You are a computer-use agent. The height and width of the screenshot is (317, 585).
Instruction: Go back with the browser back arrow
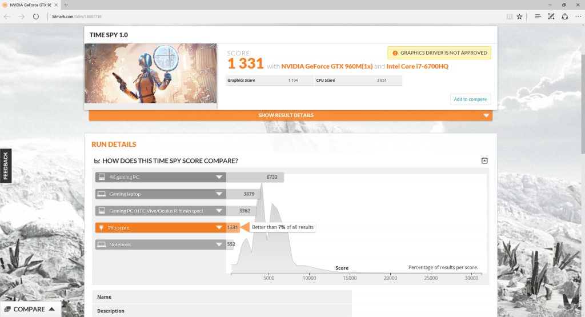tap(7, 17)
